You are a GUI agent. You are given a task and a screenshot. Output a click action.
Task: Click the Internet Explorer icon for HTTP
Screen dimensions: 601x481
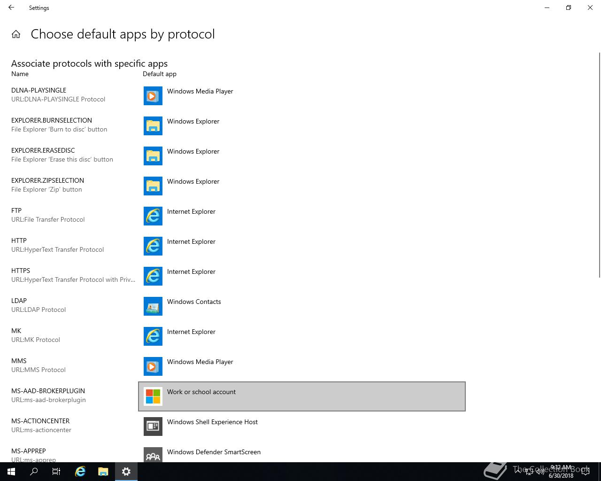pos(153,246)
